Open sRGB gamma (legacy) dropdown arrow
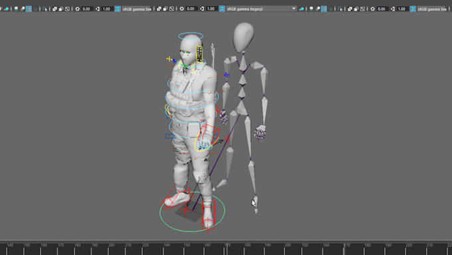This screenshot has height=255, width=452. tap(293, 9)
